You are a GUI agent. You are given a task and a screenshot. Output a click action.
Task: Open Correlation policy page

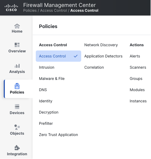[94, 67]
